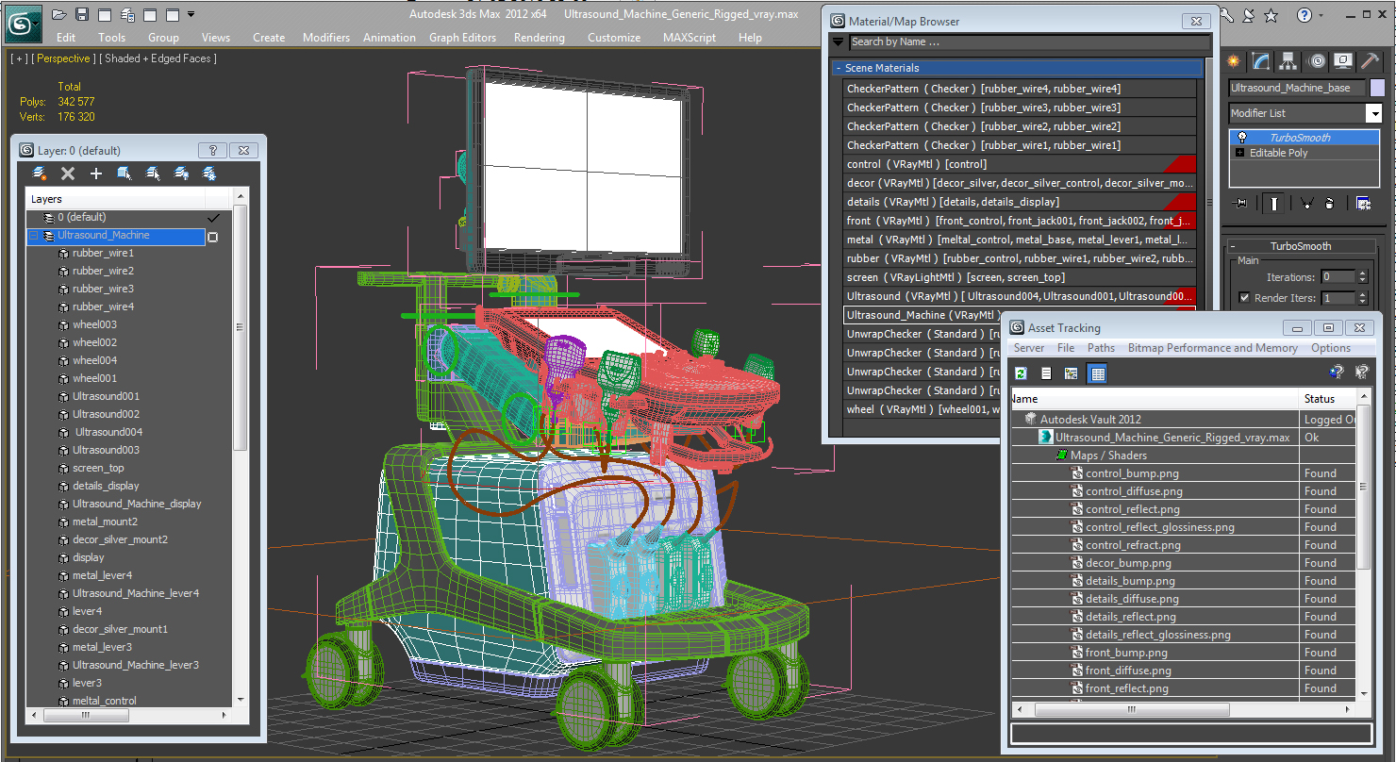Click Hide/Unhide All Layers icon

click(181, 174)
